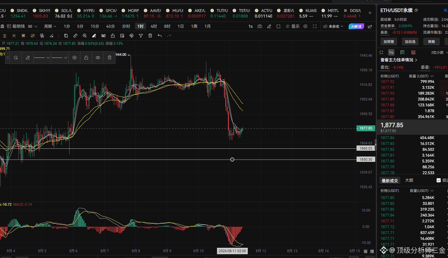Click the bookmark pages icon in drawing toolbar
The height and width of the screenshot is (258, 448).
pos(66,36)
